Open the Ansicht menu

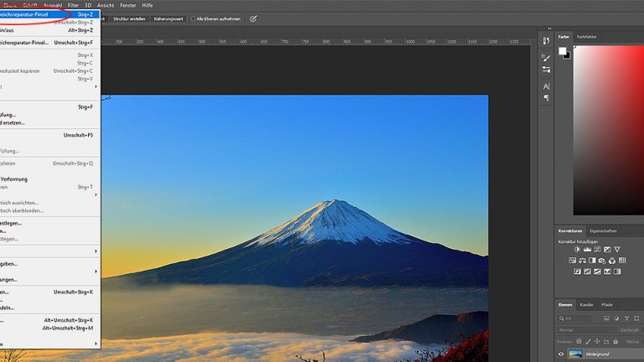(x=106, y=5)
